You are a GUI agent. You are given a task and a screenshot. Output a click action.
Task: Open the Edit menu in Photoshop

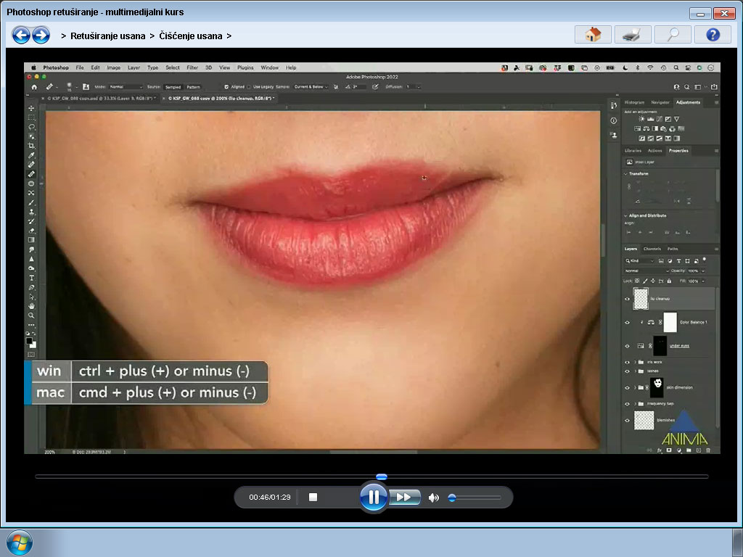(x=95, y=67)
